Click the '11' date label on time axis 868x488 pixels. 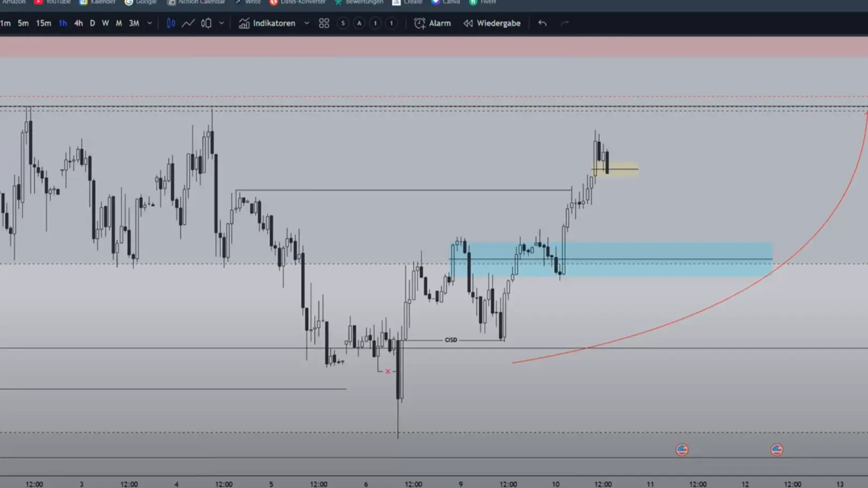[x=650, y=484]
